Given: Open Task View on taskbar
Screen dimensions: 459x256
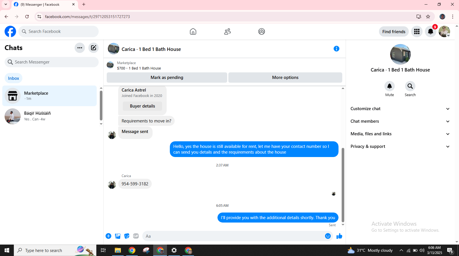Looking at the screenshot, I should tap(103, 250).
